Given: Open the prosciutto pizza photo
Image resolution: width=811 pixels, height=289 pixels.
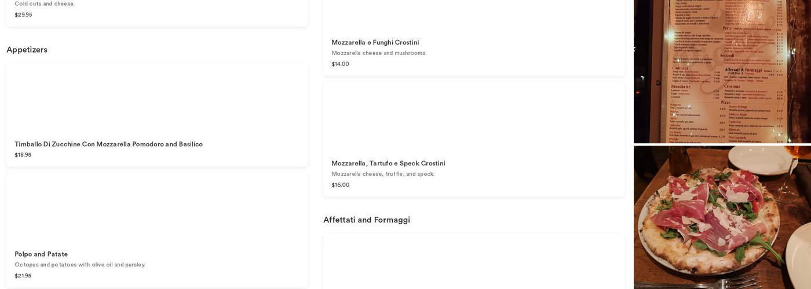Looking at the screenshot, I should tap(722, 217).
